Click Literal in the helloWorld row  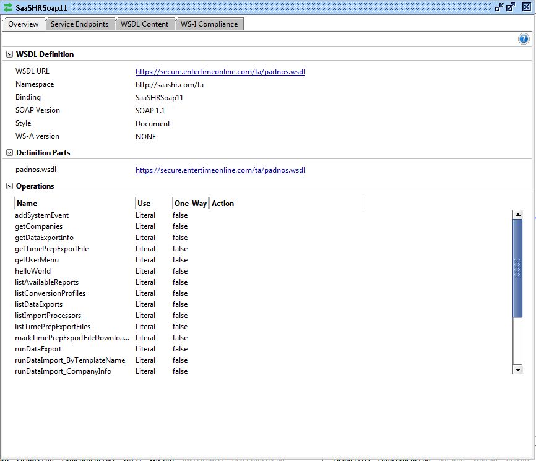[x=145, y=271]
